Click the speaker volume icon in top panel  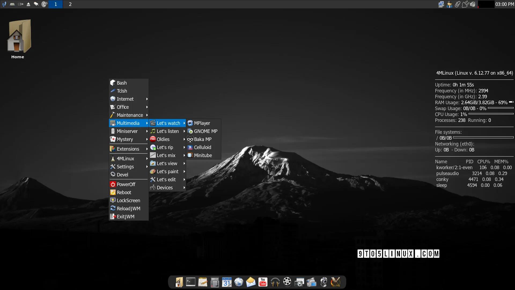(x=473, y=4)
